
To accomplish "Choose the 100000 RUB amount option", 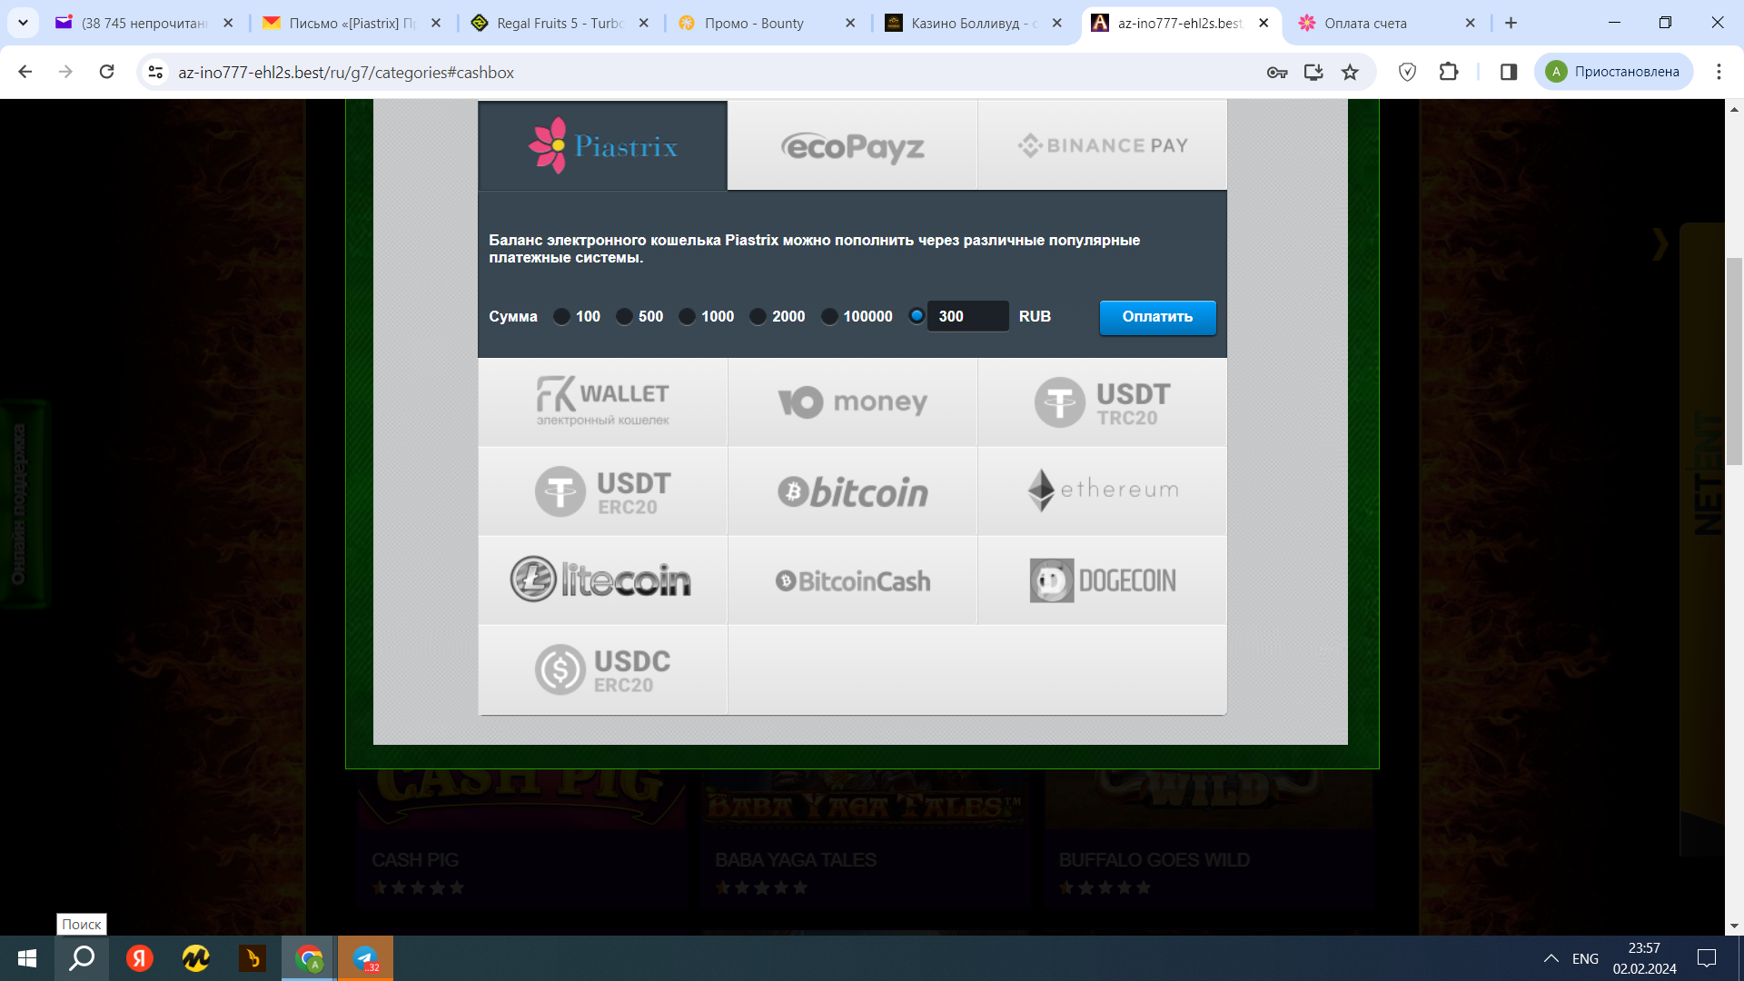I will pos(829,316).
